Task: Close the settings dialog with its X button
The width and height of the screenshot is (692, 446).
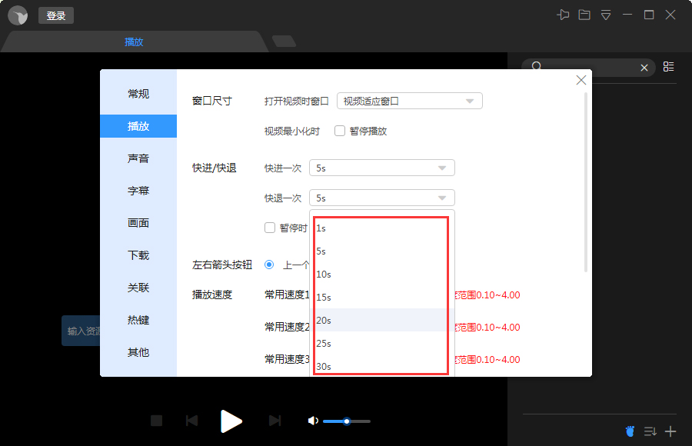Action: coord(581,80)
